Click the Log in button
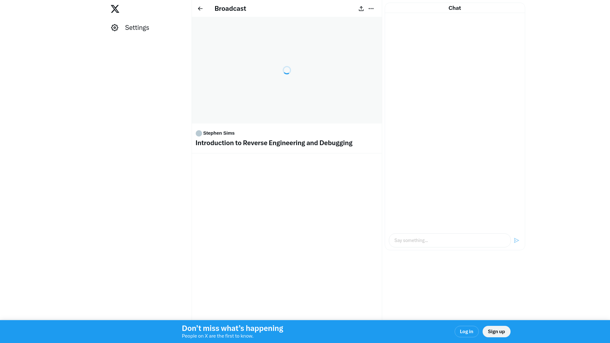Screen dimensions: 610x343 click(466, 332)
